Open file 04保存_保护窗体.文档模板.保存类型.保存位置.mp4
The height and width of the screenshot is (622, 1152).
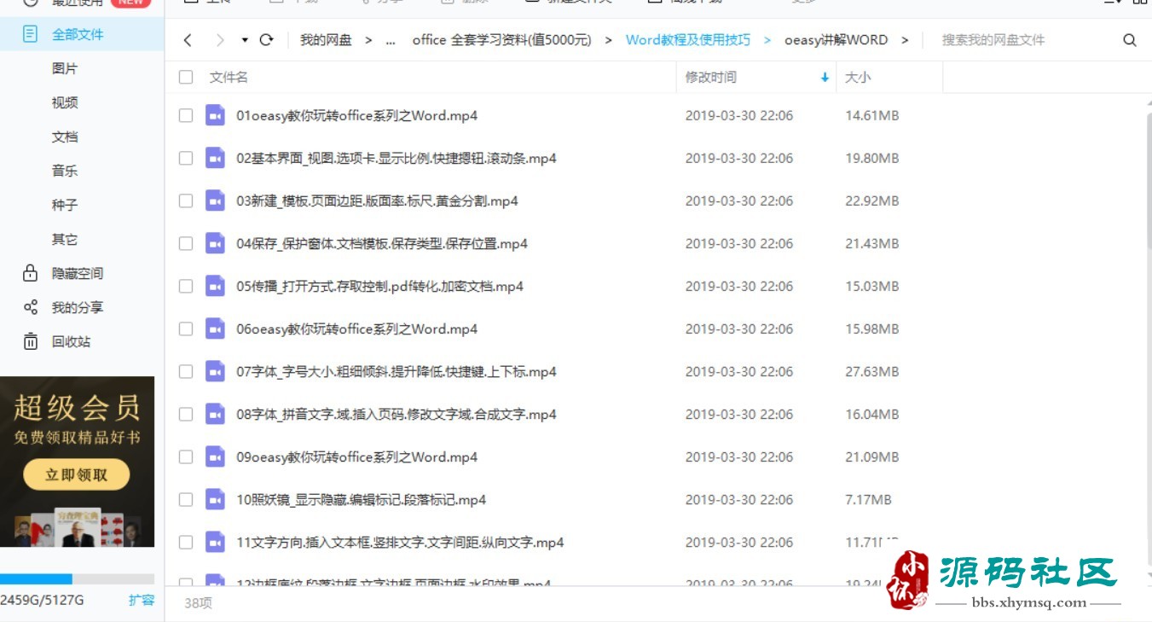point(382,243)
